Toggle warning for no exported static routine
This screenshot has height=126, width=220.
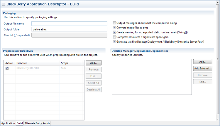114,32
